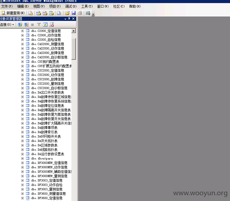
Task: Click the save floppy disk icon
Action: (x=74, y=13)
